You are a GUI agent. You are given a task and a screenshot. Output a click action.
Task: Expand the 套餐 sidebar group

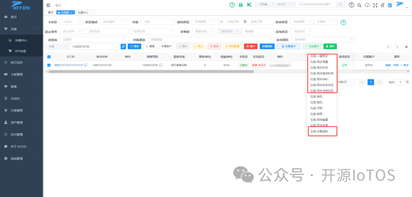[x=21, y=86]
